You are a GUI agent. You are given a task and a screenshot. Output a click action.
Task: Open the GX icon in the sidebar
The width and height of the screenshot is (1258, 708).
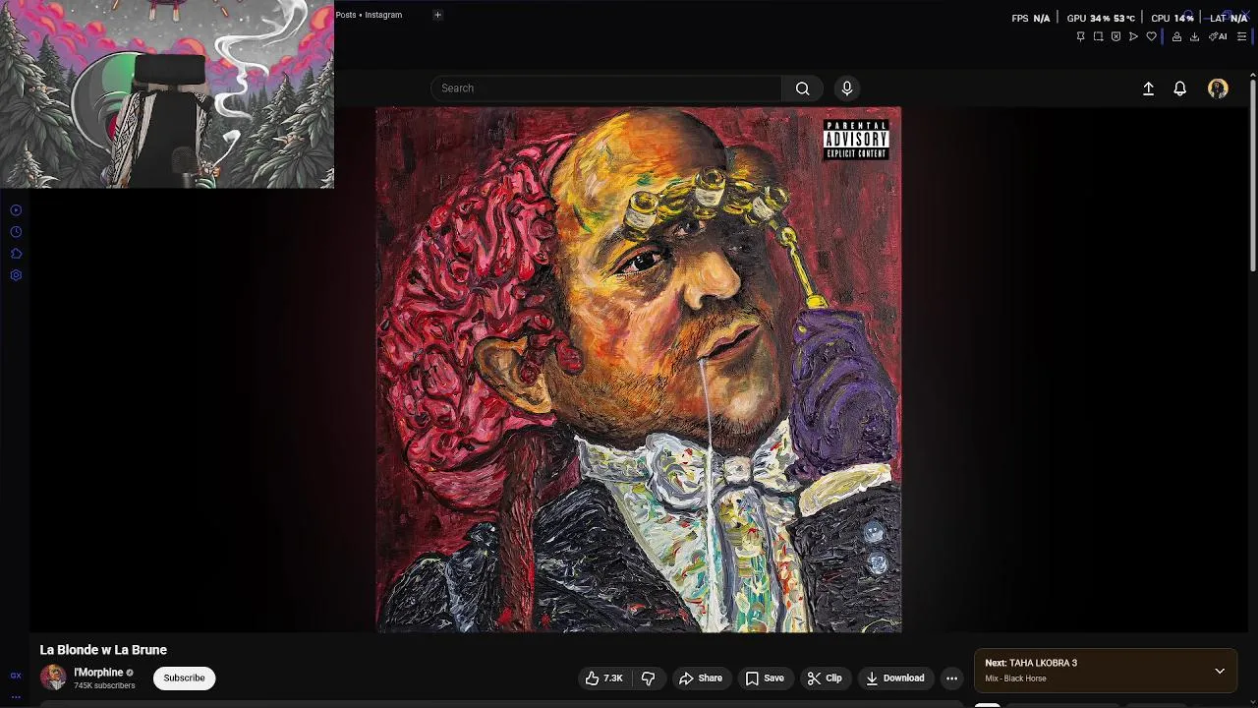(x=16, y=676)
